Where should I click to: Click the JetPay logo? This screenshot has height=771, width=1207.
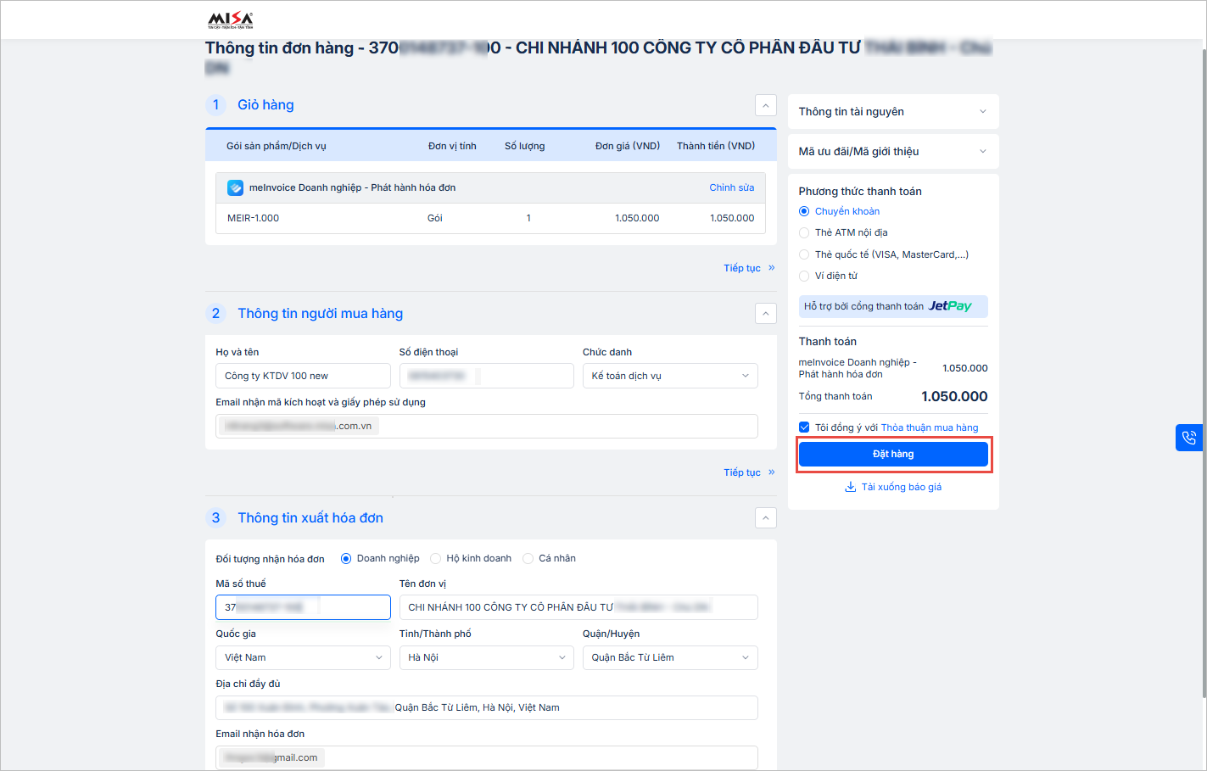pos(950,306)
